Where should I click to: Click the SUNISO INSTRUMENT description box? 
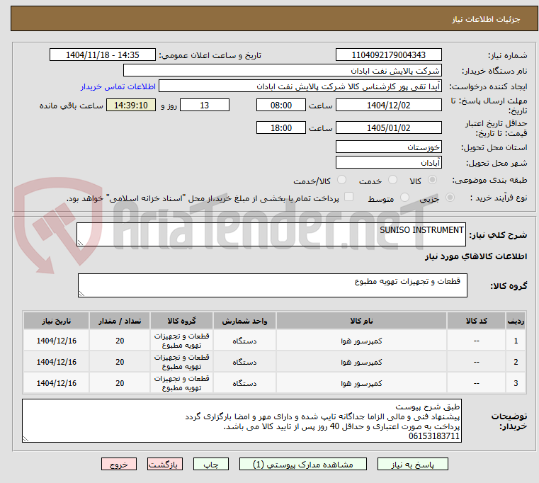click(271, 234)
